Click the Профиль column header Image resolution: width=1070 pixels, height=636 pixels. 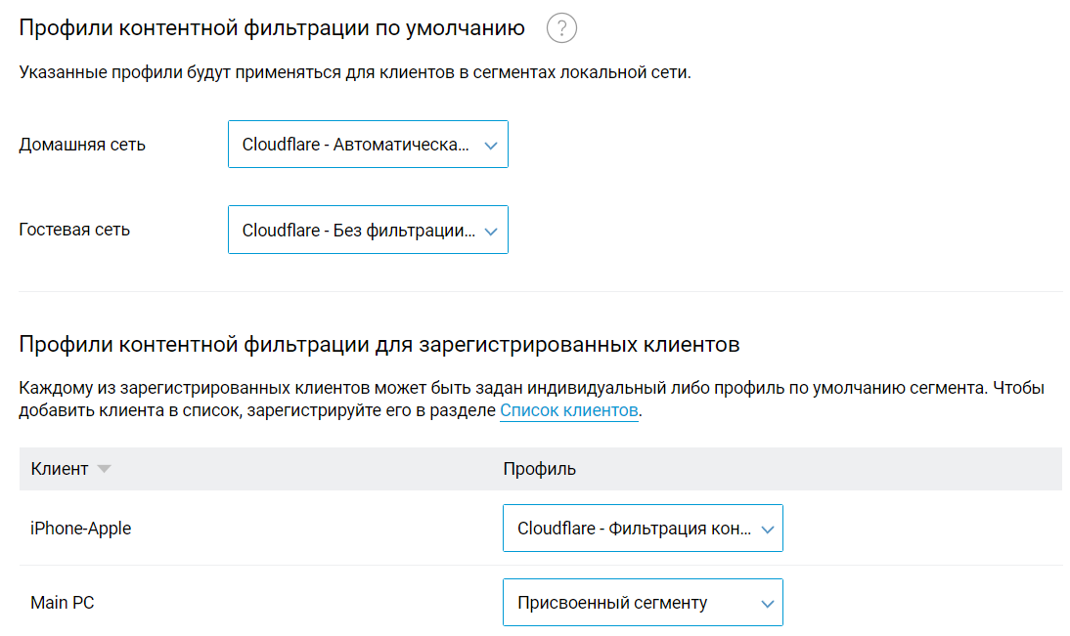pyautogui.click(x=539, y=469)
